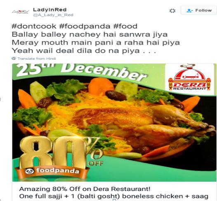The image size is (217, 201).
Task: Open the LadyInRed display name
Action: [x=50, y=9]
